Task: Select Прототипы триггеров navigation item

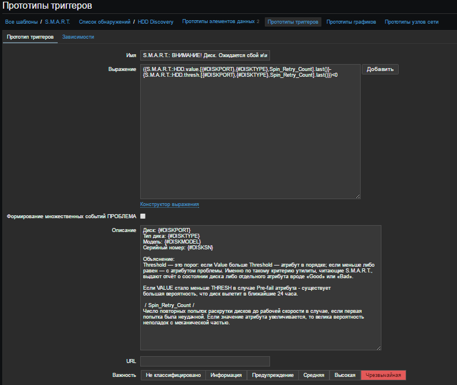Action: coord(293,22)
